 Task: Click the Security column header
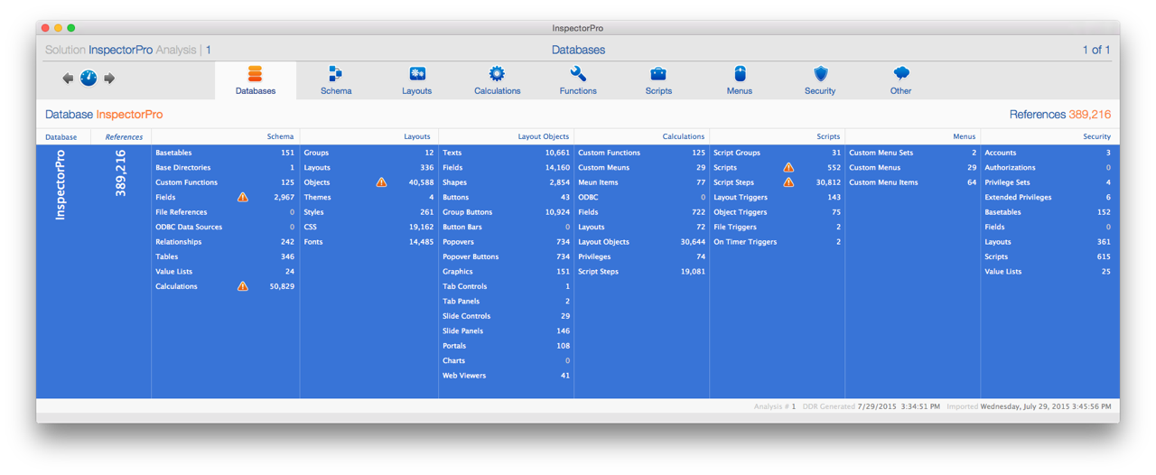(x=1097, y=136)
